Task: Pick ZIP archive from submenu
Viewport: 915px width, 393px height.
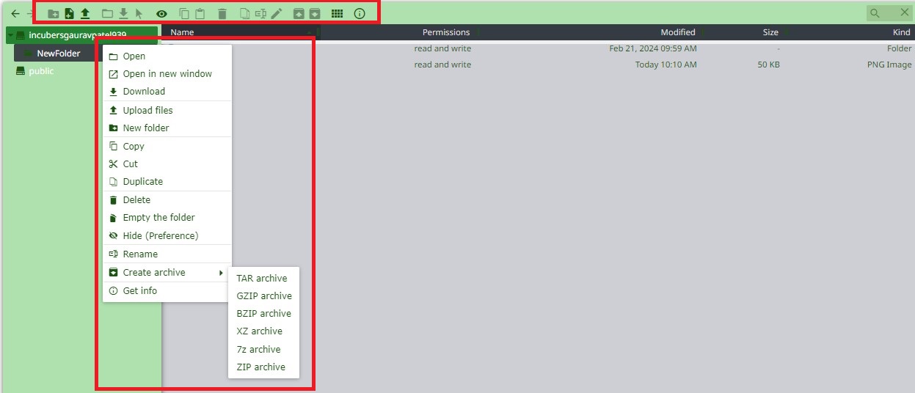Action: (x=264, y=367)
